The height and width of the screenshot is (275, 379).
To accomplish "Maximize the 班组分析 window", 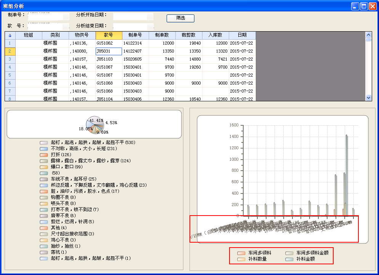I will pyautogui.click(x=364, y=6).
